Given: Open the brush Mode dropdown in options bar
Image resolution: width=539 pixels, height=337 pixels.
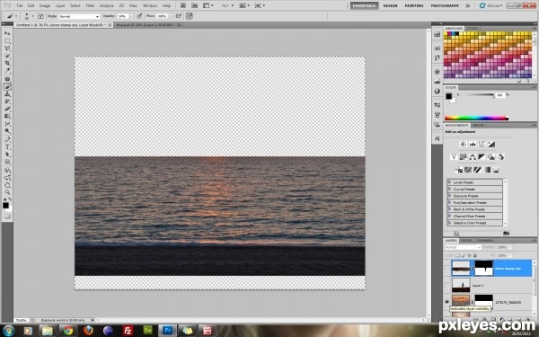Looking at the screenshot, I should 79,16.
